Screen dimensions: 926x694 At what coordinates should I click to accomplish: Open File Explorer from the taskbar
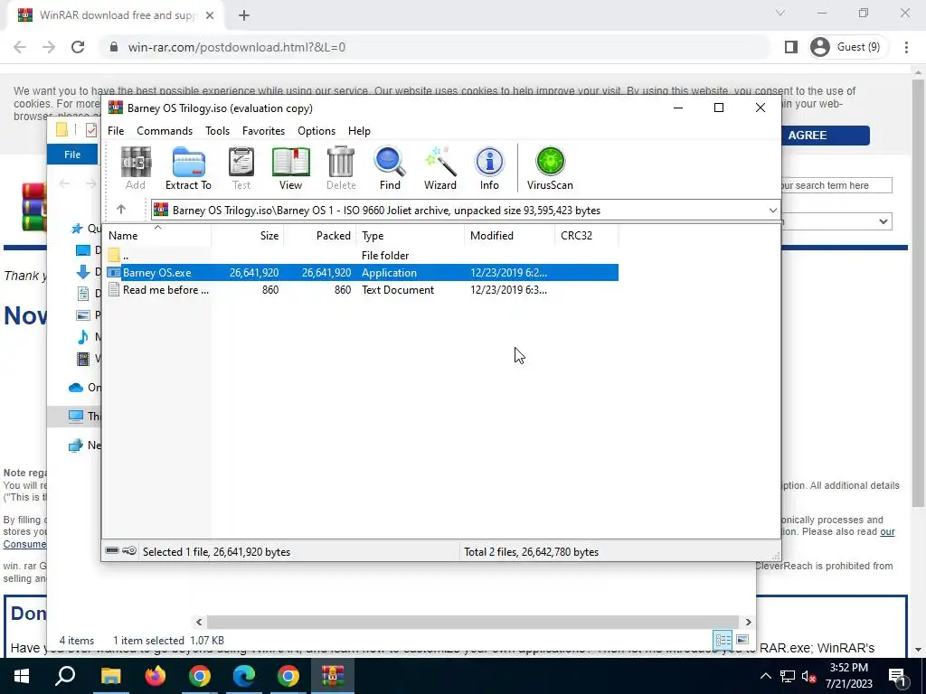110,676
